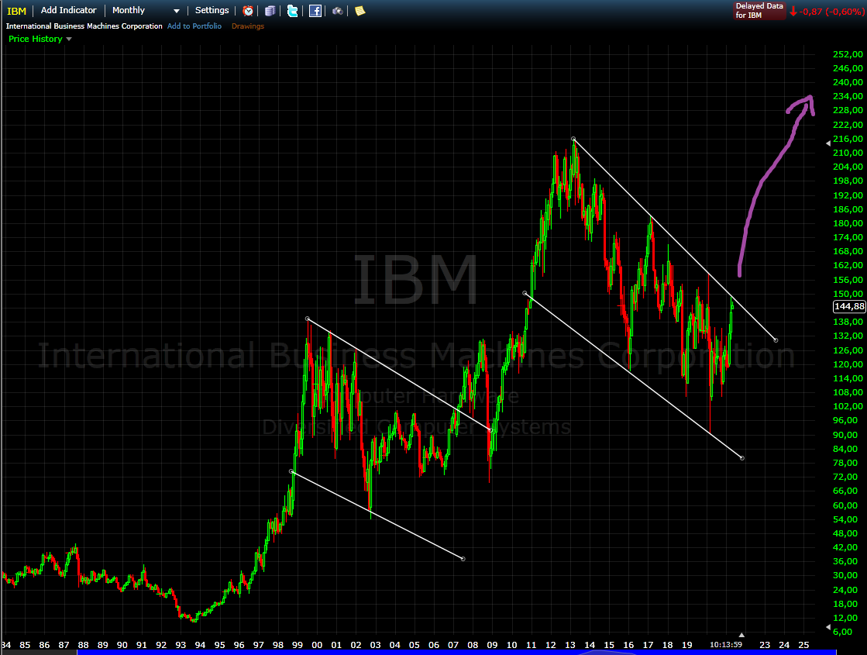Click the 00 year label on time axis
Image resolution: width=867 pixels, height=655 pixels.
tap(317, 645)
